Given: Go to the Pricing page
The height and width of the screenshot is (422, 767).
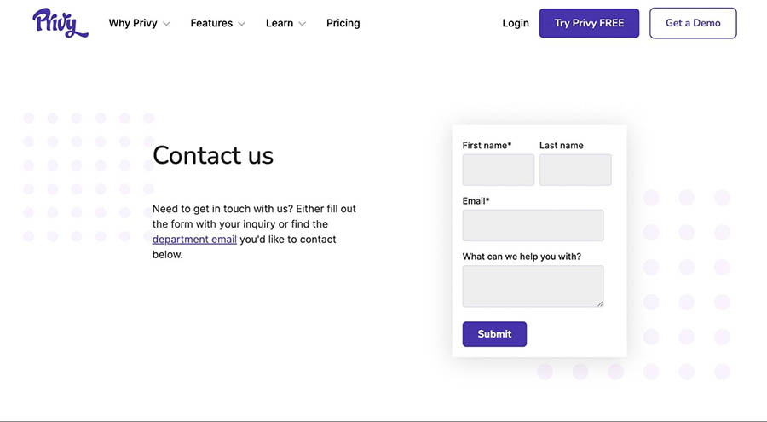Looking at the screenshot, I should [x=343, y=23].
